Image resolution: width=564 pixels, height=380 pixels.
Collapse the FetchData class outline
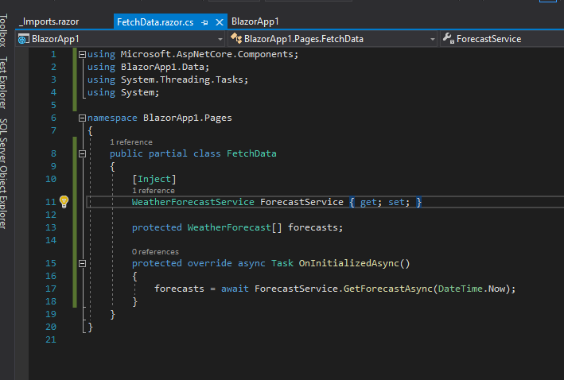[82, 153]
